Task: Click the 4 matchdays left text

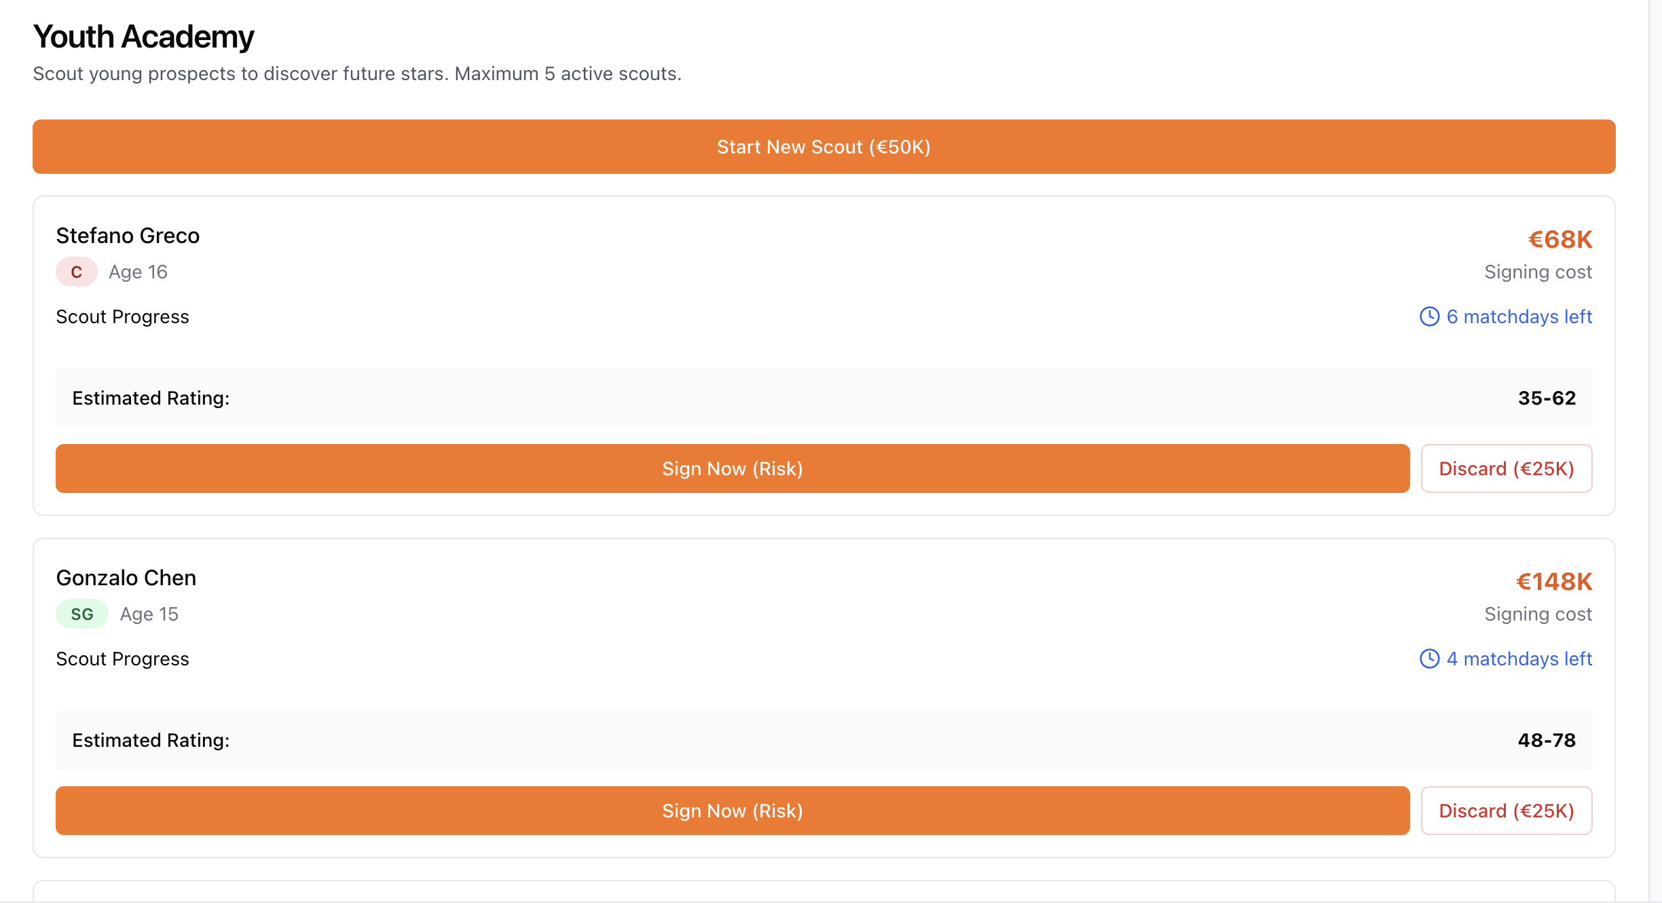Action: pos(1519,659)
